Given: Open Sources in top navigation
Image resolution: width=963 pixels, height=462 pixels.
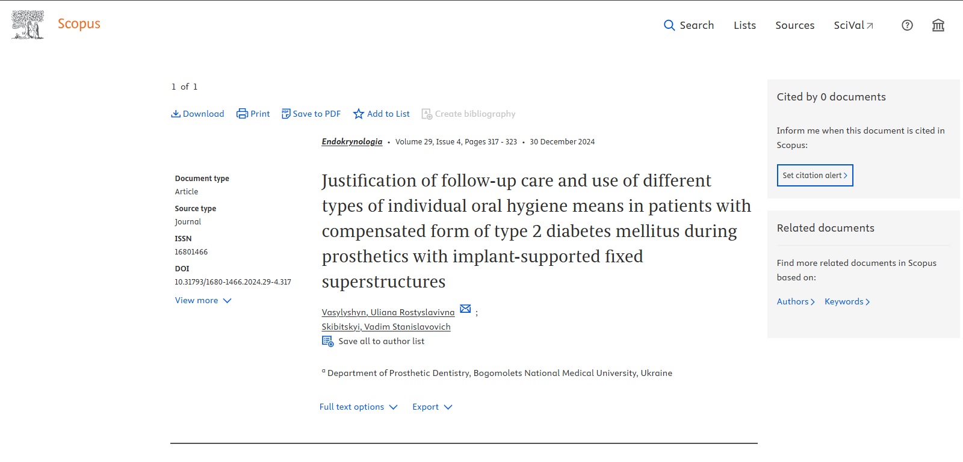Looking at the screenshot, I should [x=794, y=25].
